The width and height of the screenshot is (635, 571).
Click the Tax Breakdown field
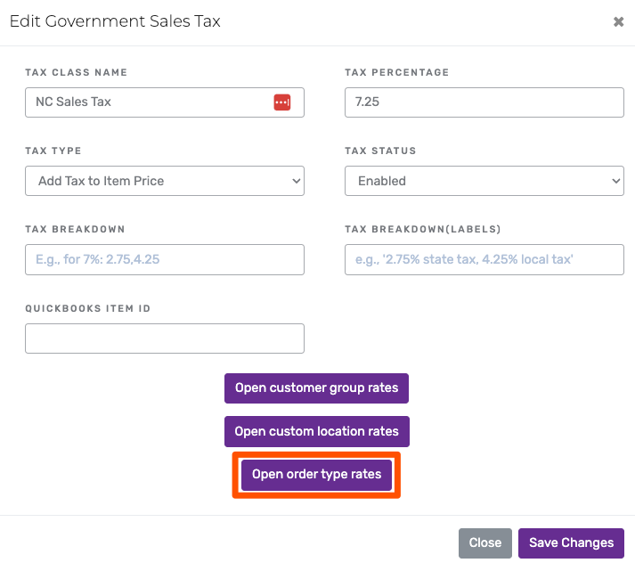pos(165,259)
